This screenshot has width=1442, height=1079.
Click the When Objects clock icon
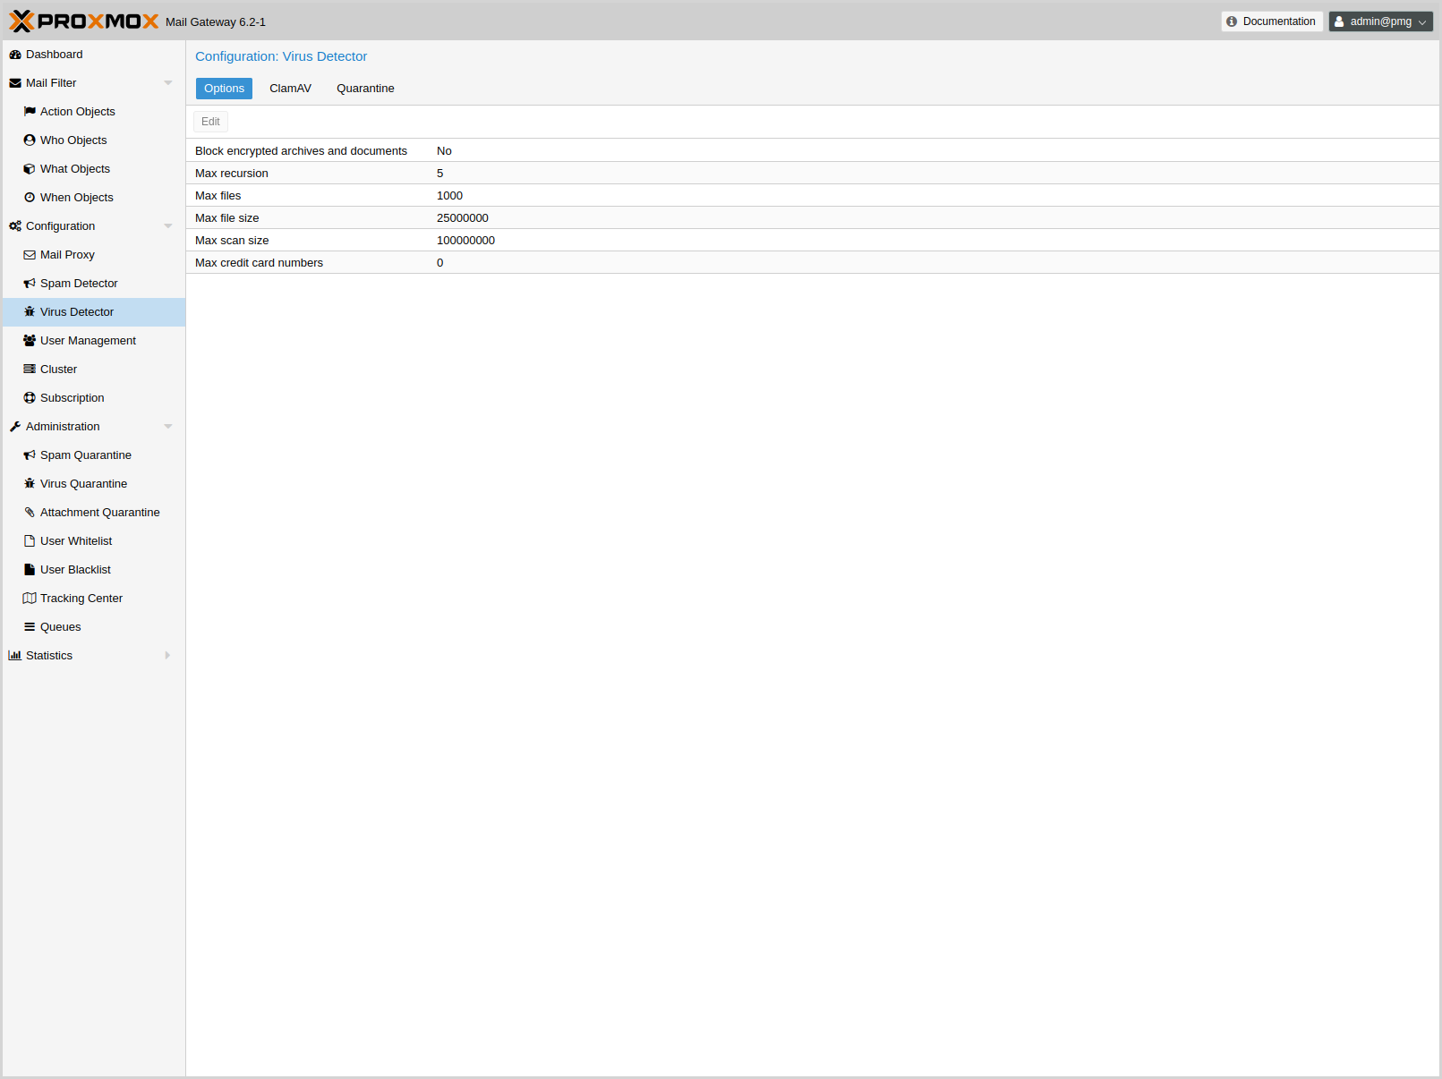(x=30, y=198)
